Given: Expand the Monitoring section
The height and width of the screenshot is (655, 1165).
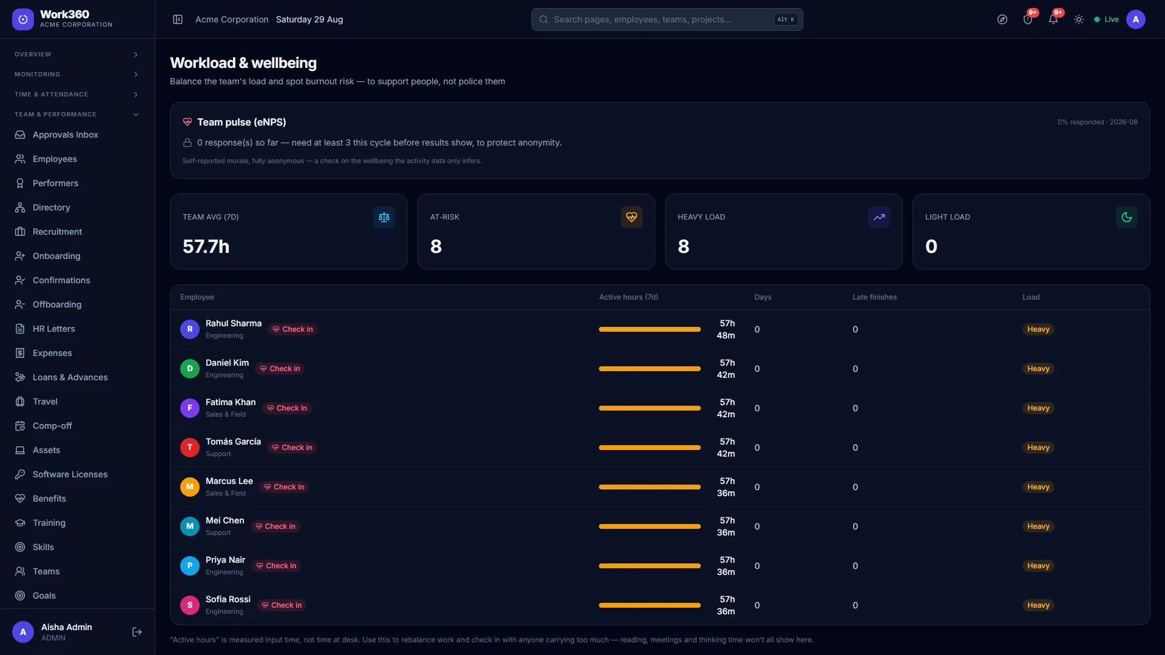Looking at the screenshot, I should tap(77, 75).
